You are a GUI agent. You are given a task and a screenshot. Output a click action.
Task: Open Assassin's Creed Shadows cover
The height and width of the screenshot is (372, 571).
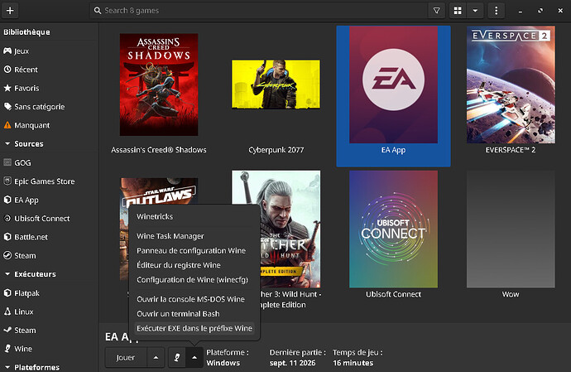click(x=159, y=85)
